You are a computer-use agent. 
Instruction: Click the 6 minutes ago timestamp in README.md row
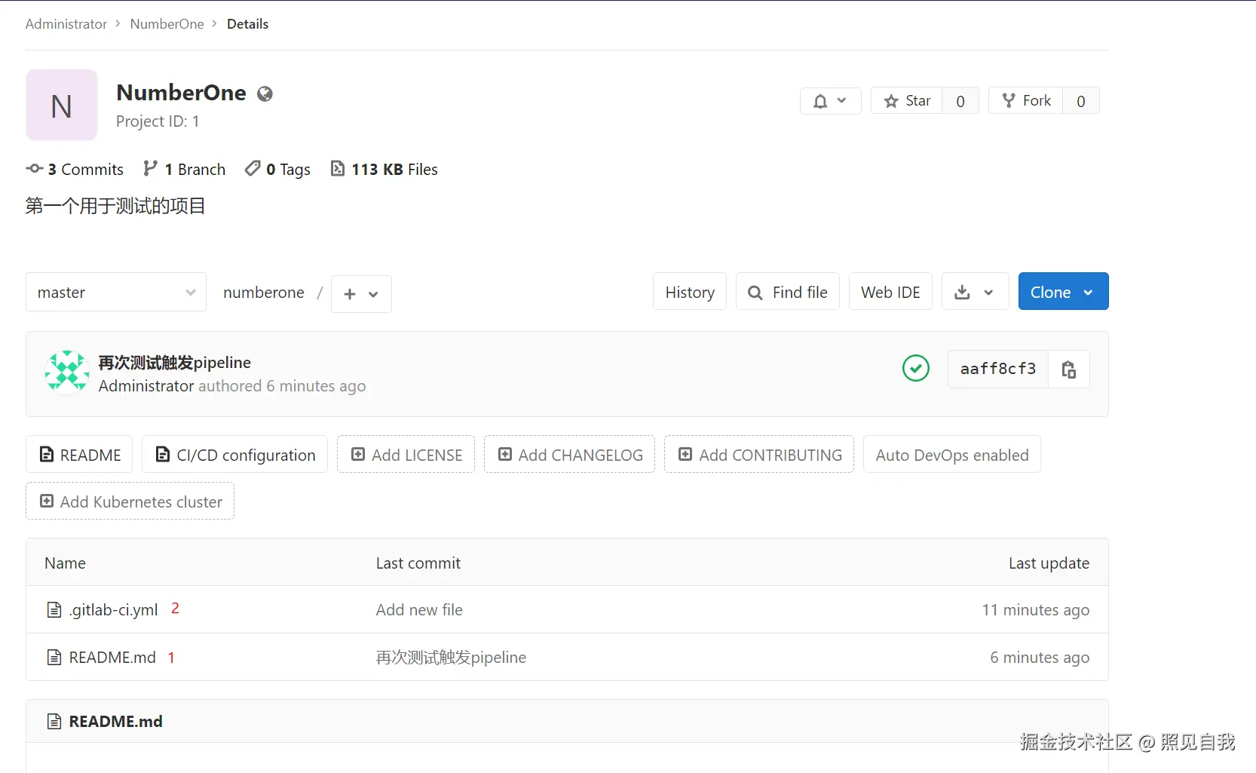click(1040, 658)
